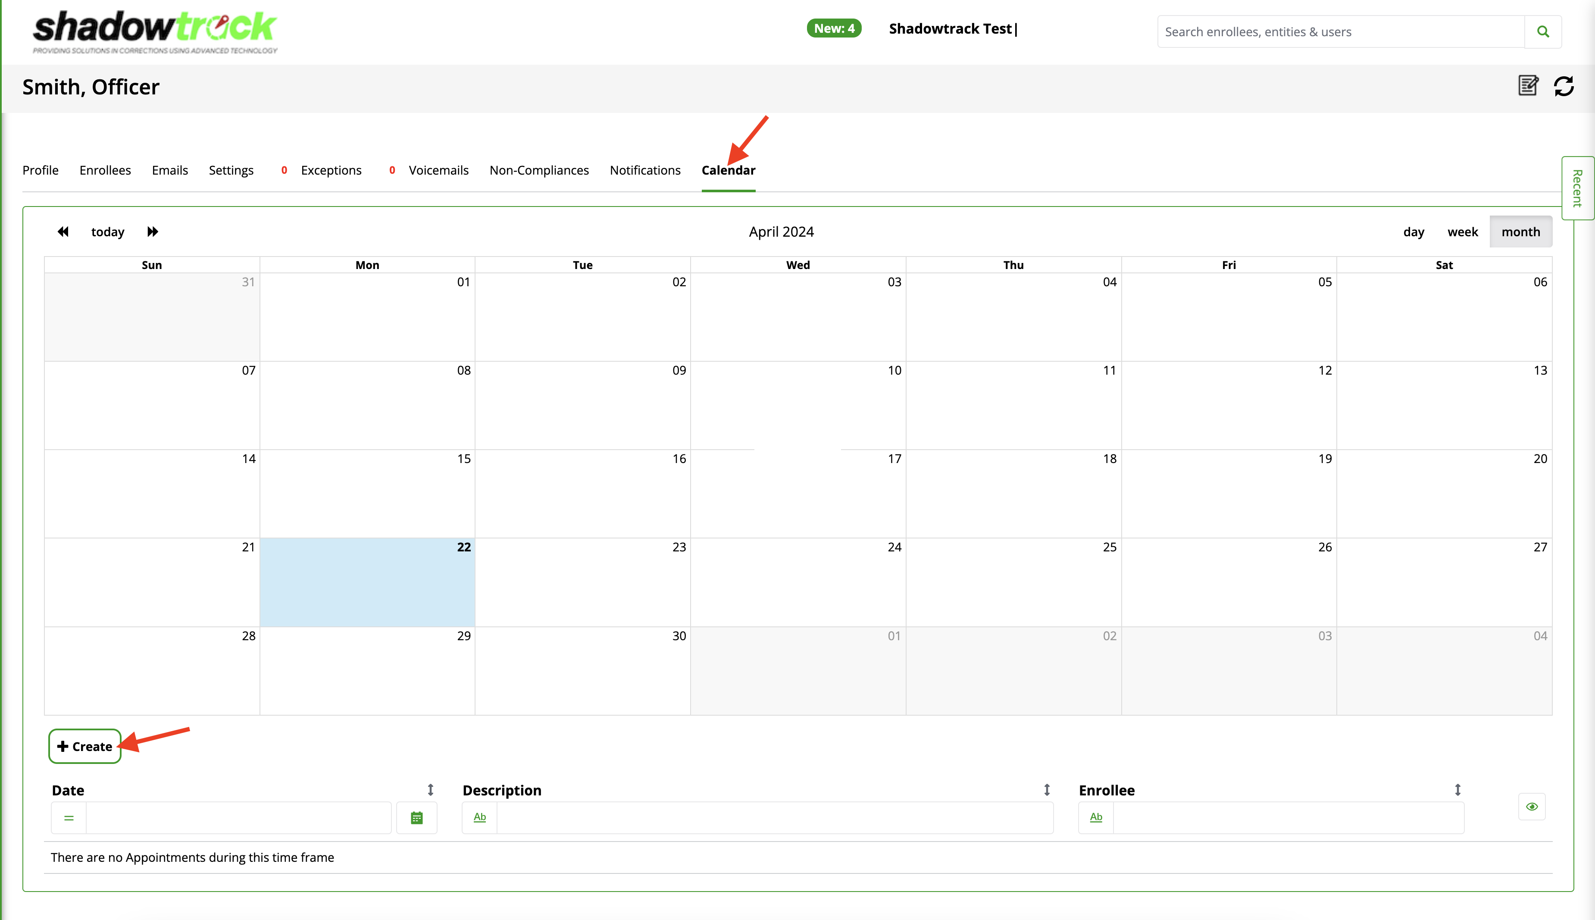
Task: Open the Enrollees tab
Action: pos(105,170)
